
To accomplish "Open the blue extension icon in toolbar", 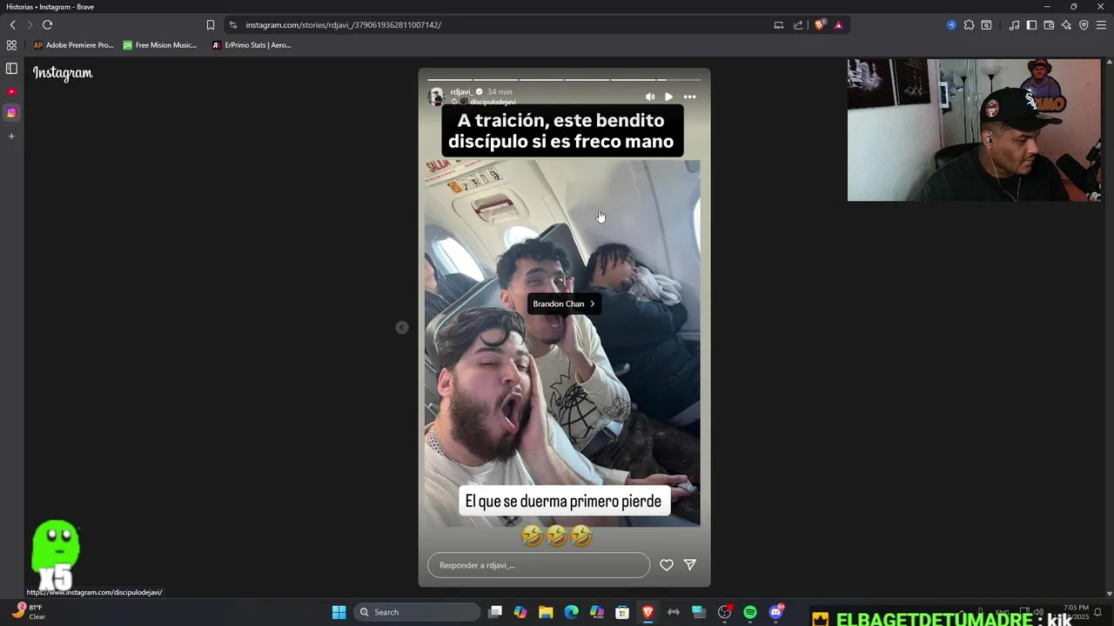I will 951,25.
